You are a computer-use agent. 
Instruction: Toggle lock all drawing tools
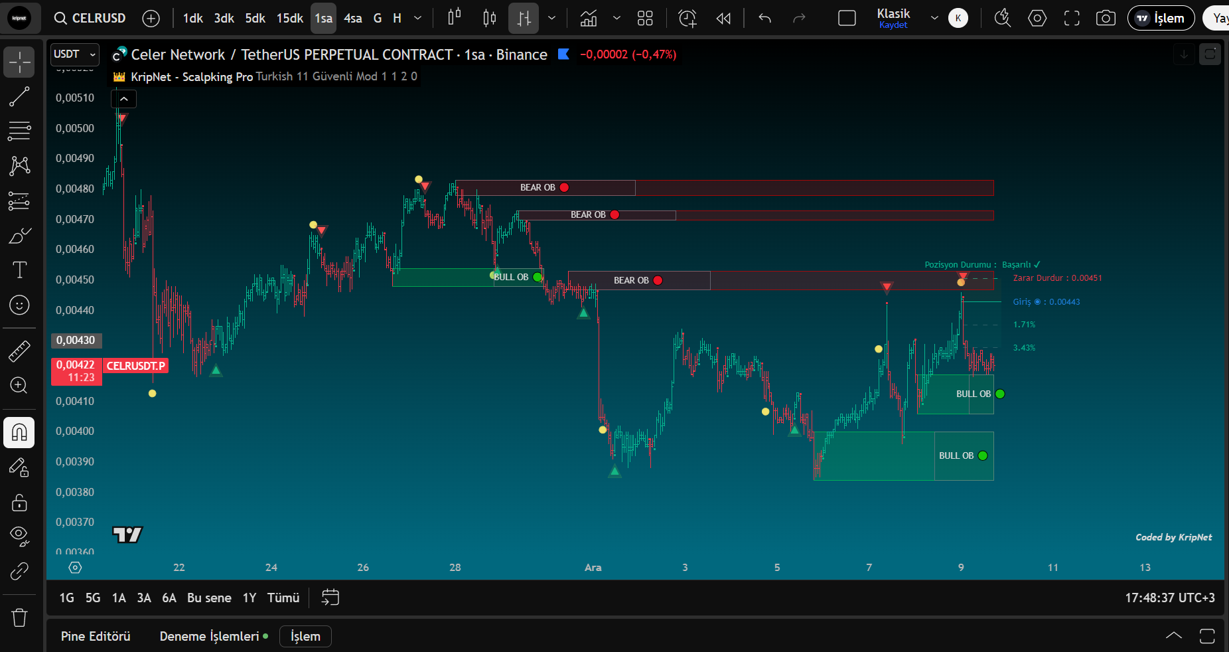[19, 503]
